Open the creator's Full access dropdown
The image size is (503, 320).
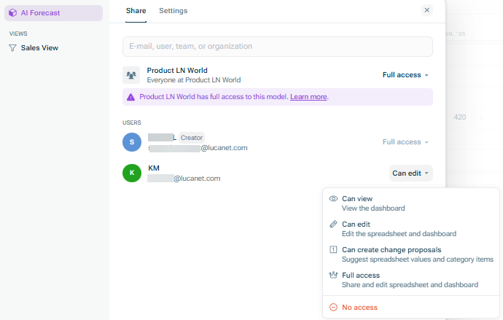pos(405,142)
